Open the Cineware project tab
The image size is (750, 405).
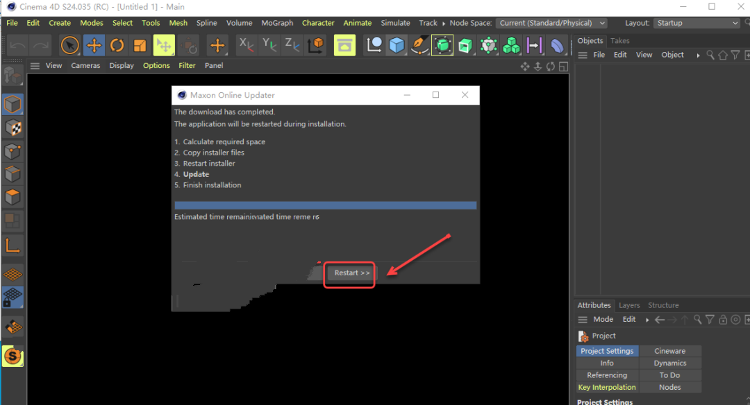(669, 351)
